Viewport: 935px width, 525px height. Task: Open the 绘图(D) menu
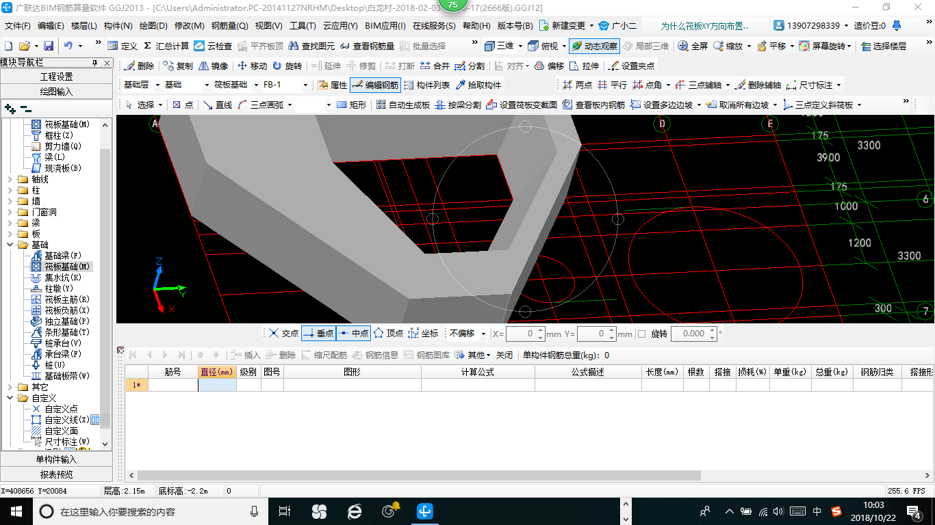click(153, 26)
